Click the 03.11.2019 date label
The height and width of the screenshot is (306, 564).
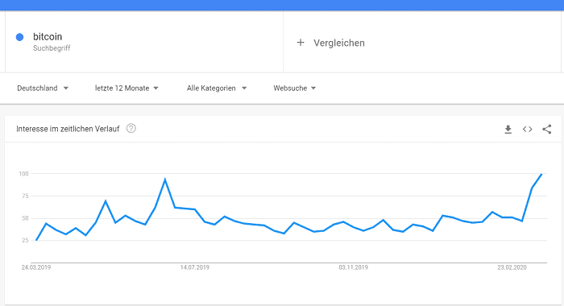[353, 267]
